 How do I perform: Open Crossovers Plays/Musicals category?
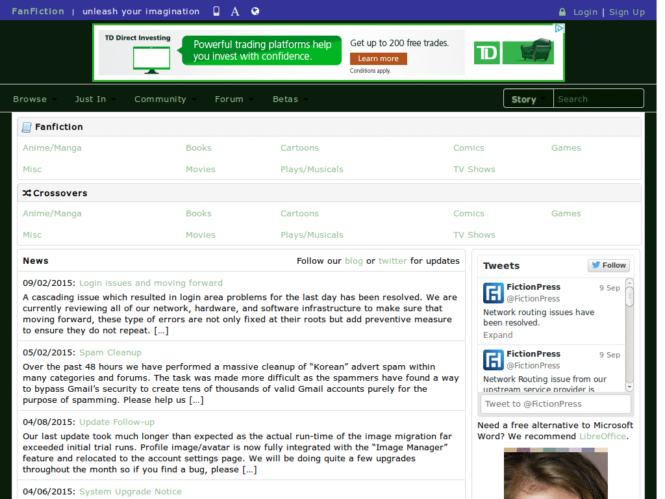pos(312,235)
